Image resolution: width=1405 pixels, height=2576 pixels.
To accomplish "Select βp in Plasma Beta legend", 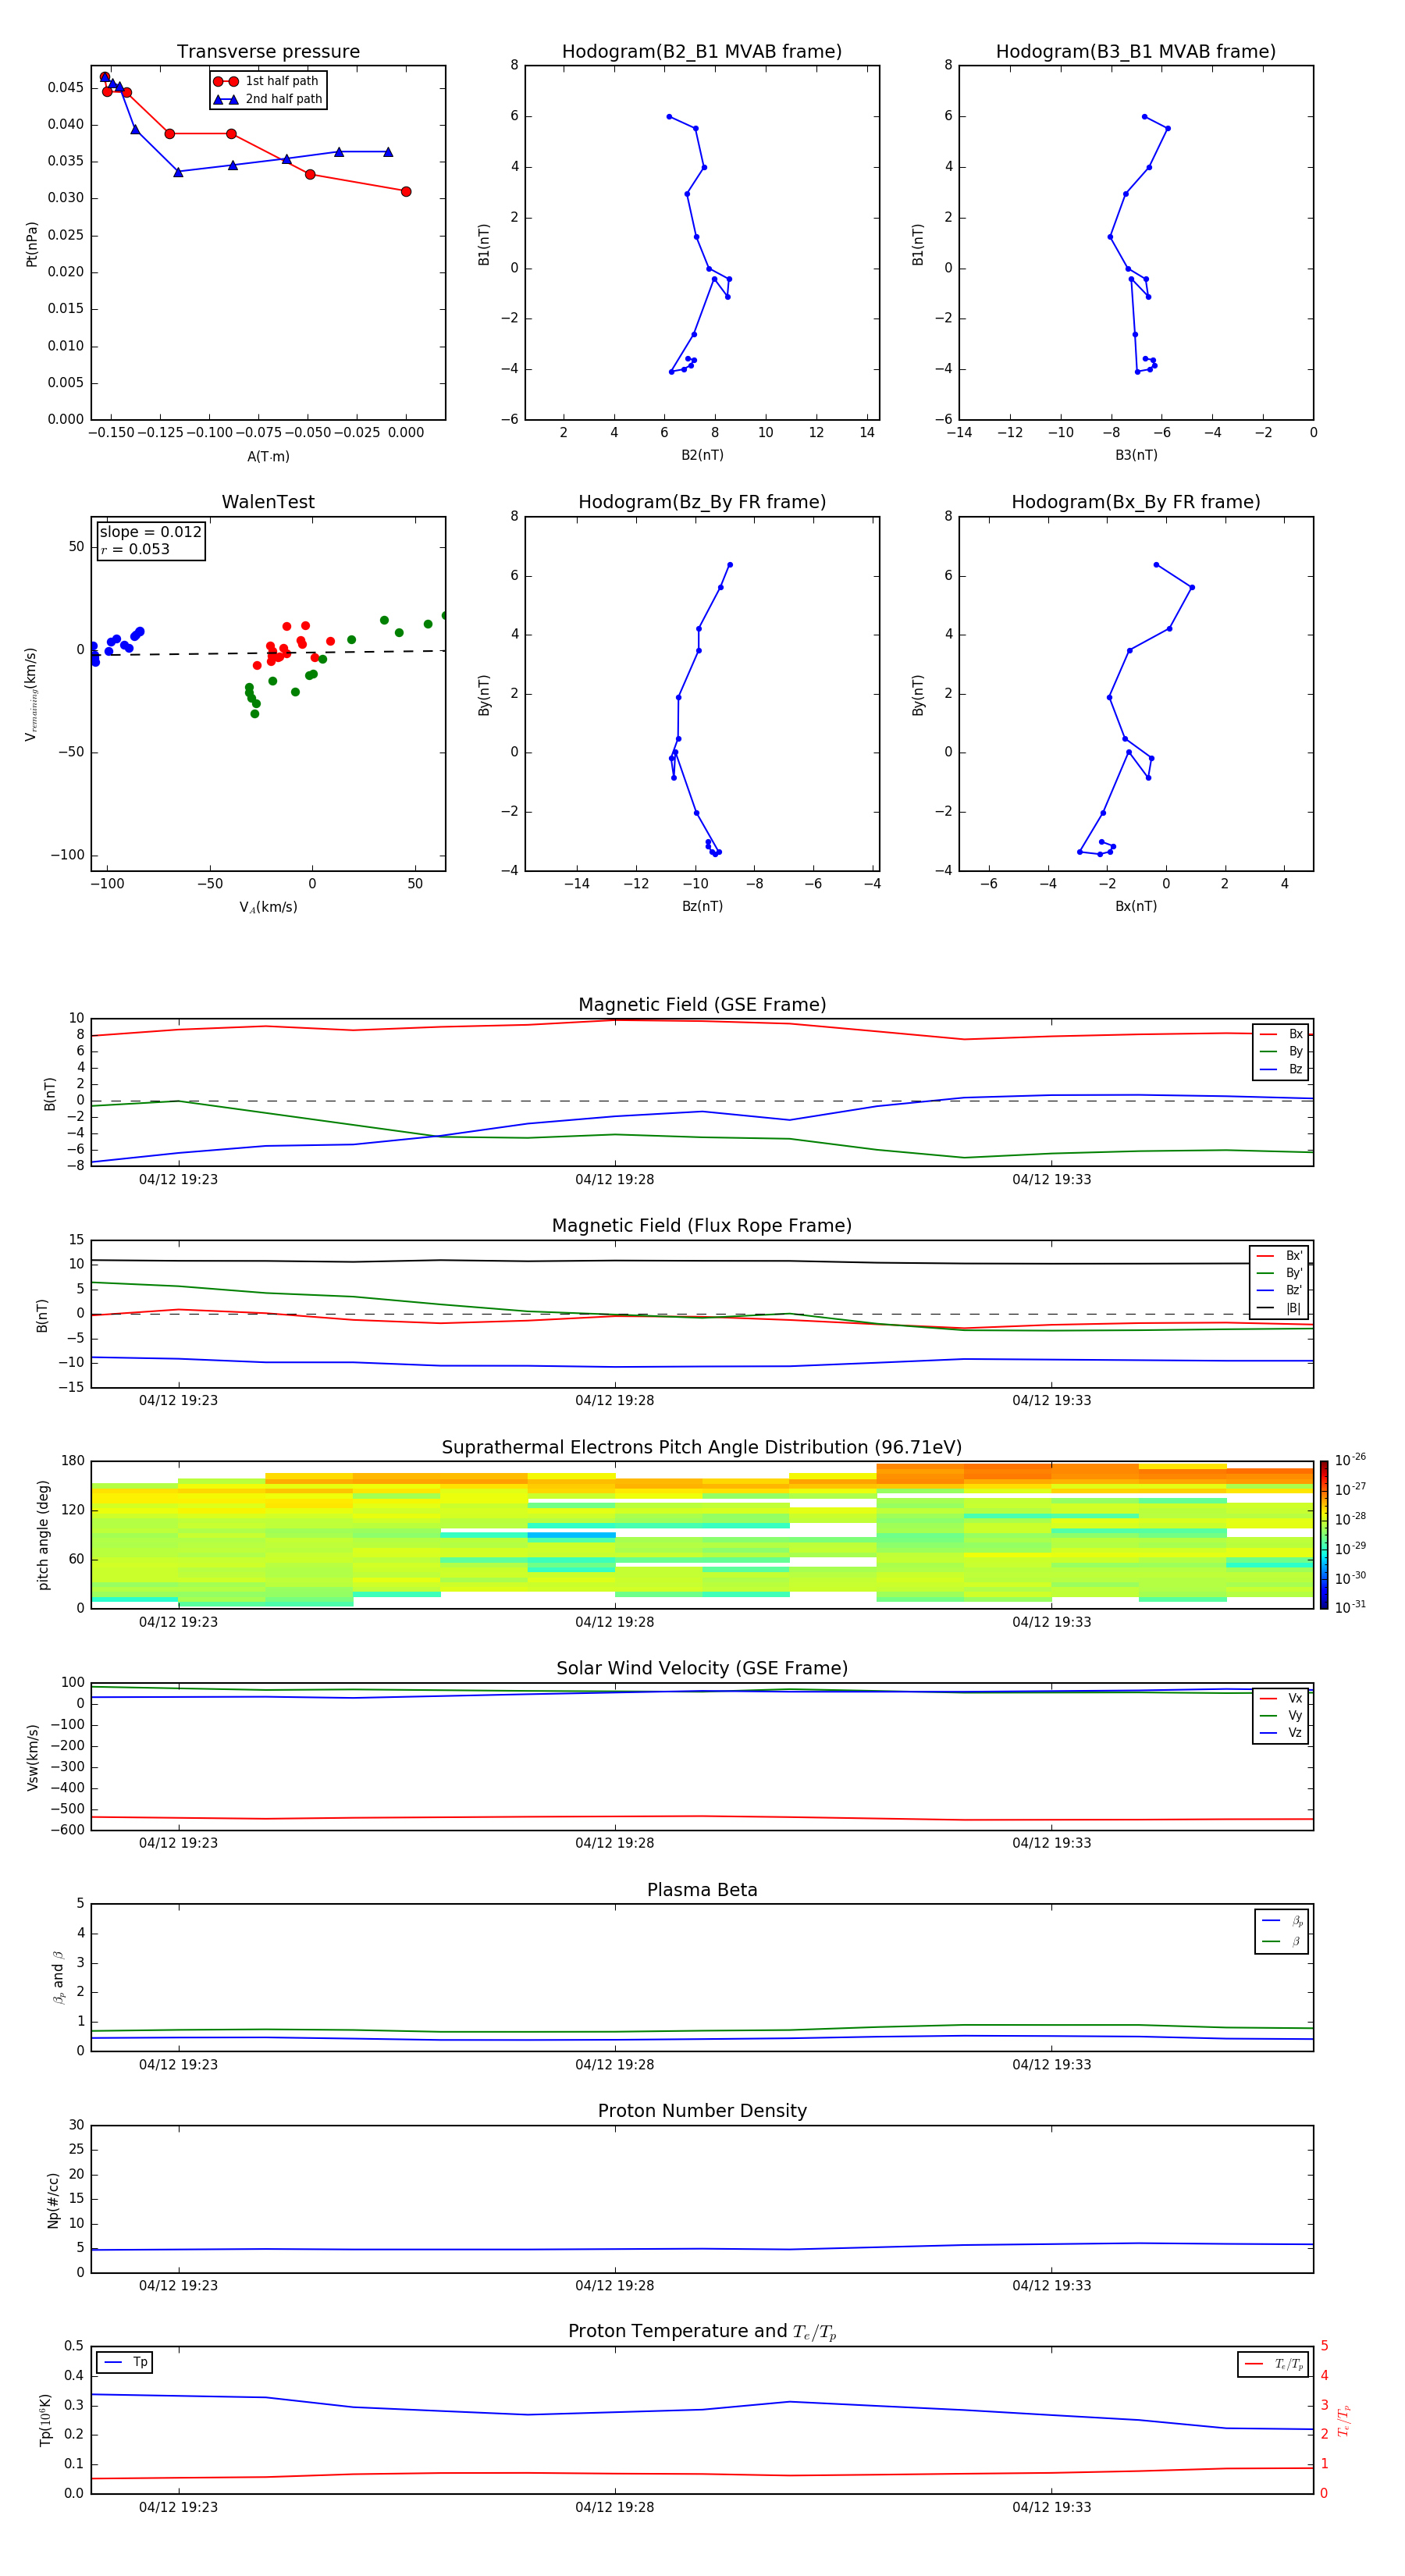I will pyautogui.click(x=1282, y=1921).
